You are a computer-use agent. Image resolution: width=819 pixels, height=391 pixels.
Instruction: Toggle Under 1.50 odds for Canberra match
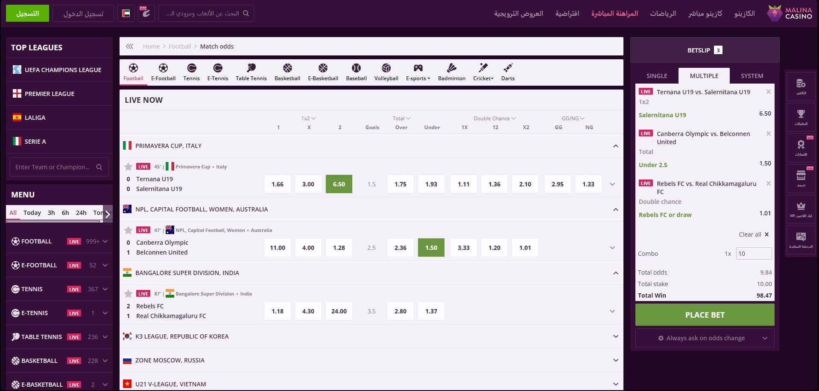(431, 248)
